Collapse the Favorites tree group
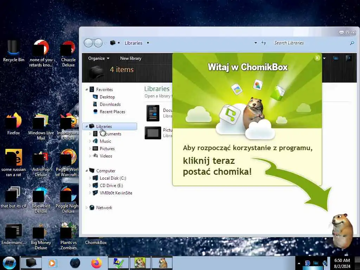This screenshot has height=270, width=360. point(86,90)
